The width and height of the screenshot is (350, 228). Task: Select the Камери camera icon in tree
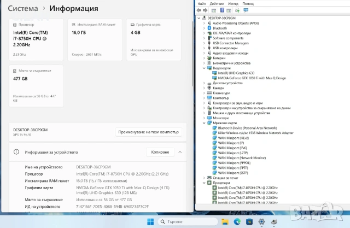pyautogui.click(x=209, y=88)
